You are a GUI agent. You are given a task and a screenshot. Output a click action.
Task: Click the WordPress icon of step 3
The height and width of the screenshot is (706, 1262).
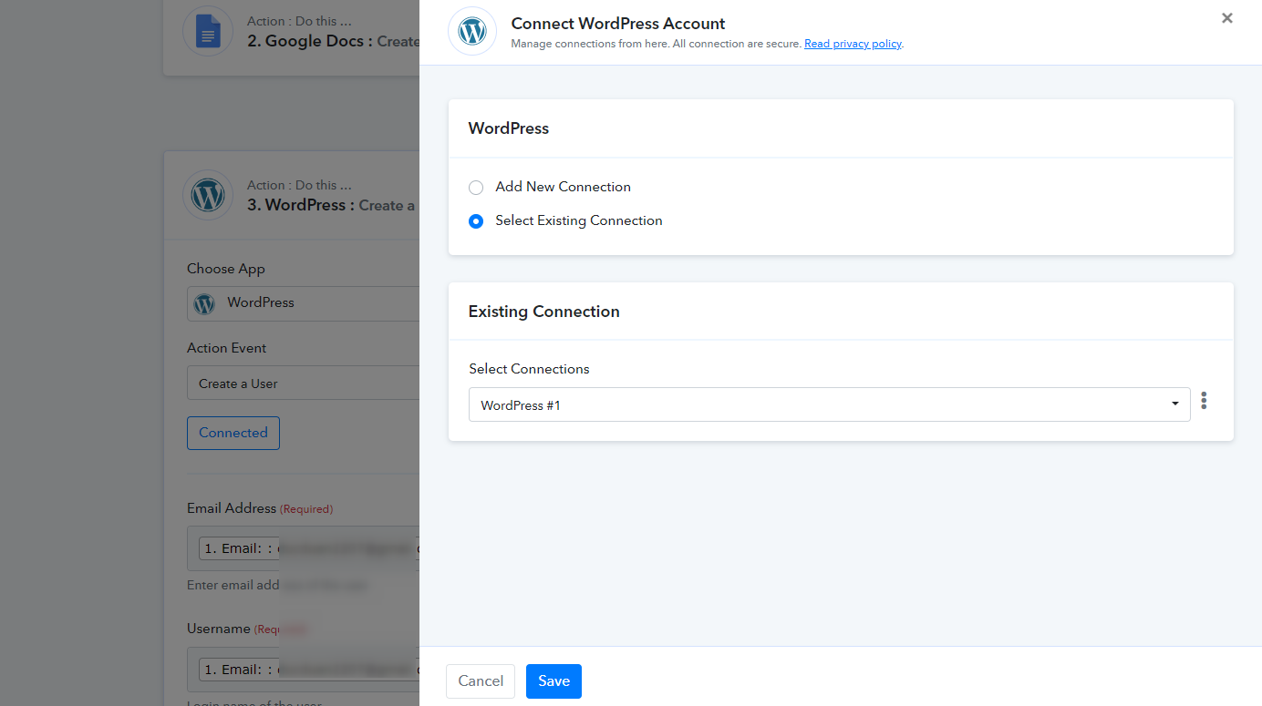pos(208,195)
